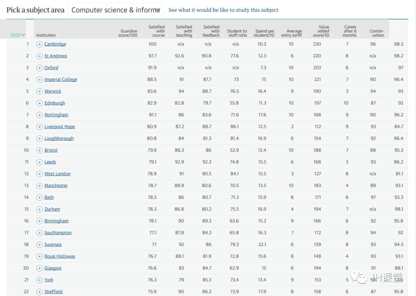Click the plus icon beside Durham
Screen dimensions: 416x296
[x=39, y=209]
